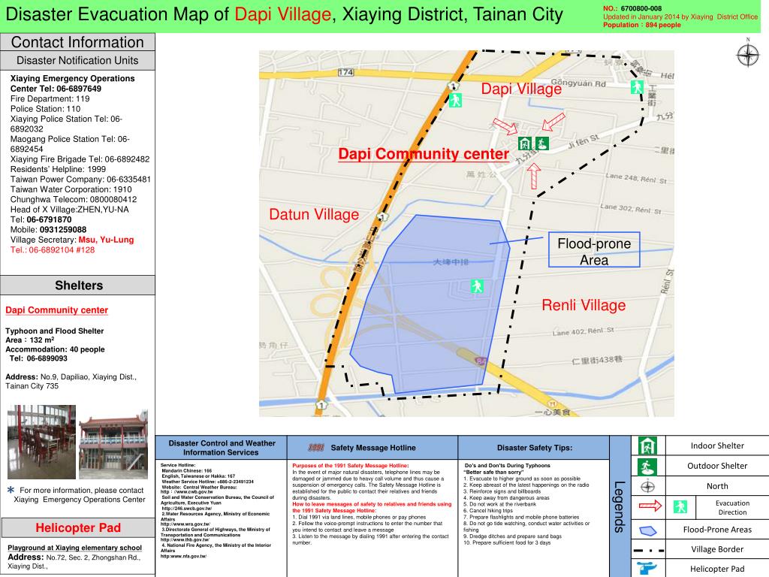Click 'Police Station: 110' line
769x577 pixels.
[x=46, y=109]
